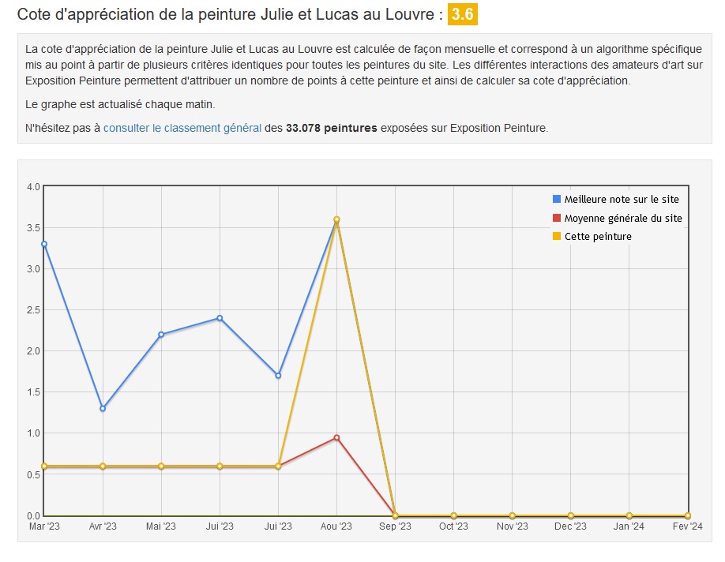725x562 pixels.
Task: Click the yellow data point at Fev '24
Action: tap(687, 515)
